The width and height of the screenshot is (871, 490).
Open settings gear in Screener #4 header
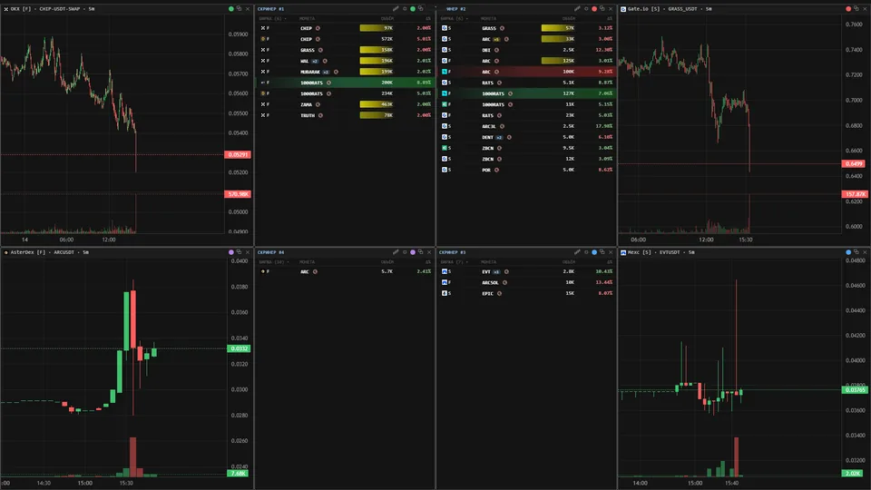(x=405, y=252)
